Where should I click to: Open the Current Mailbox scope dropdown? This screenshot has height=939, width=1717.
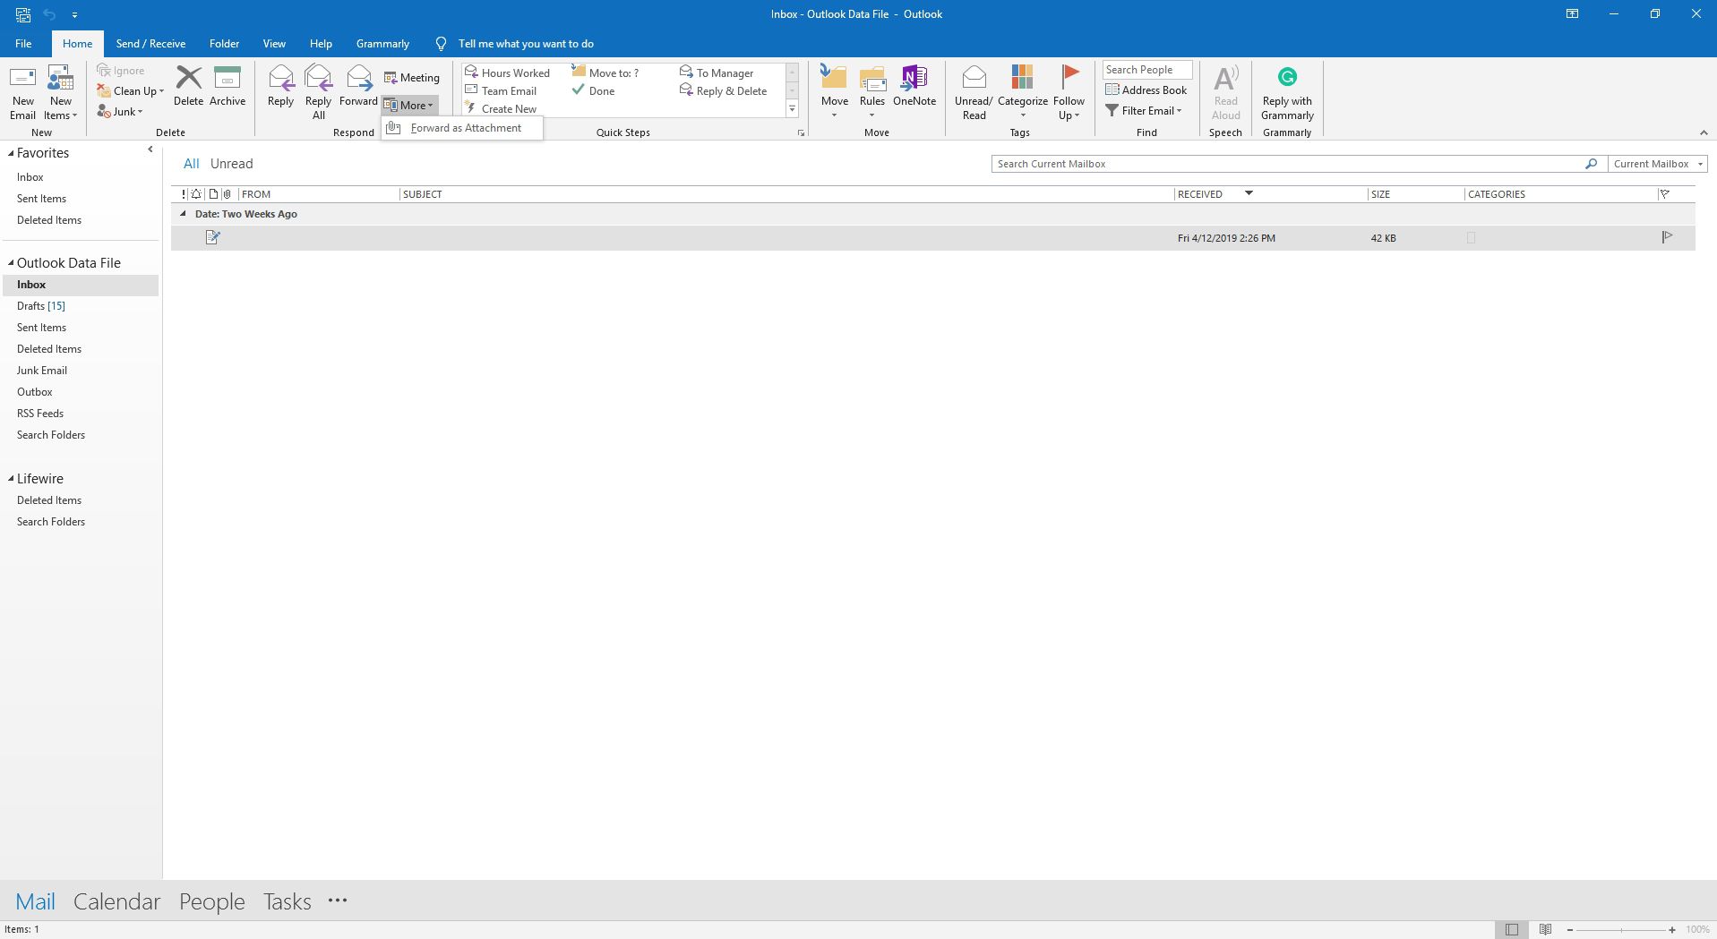click(1658, 164)
